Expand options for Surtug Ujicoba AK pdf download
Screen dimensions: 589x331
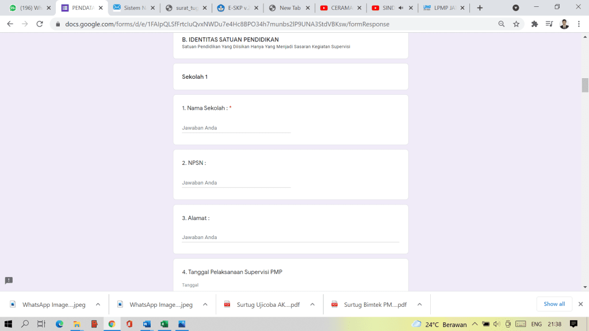[312, 305]
